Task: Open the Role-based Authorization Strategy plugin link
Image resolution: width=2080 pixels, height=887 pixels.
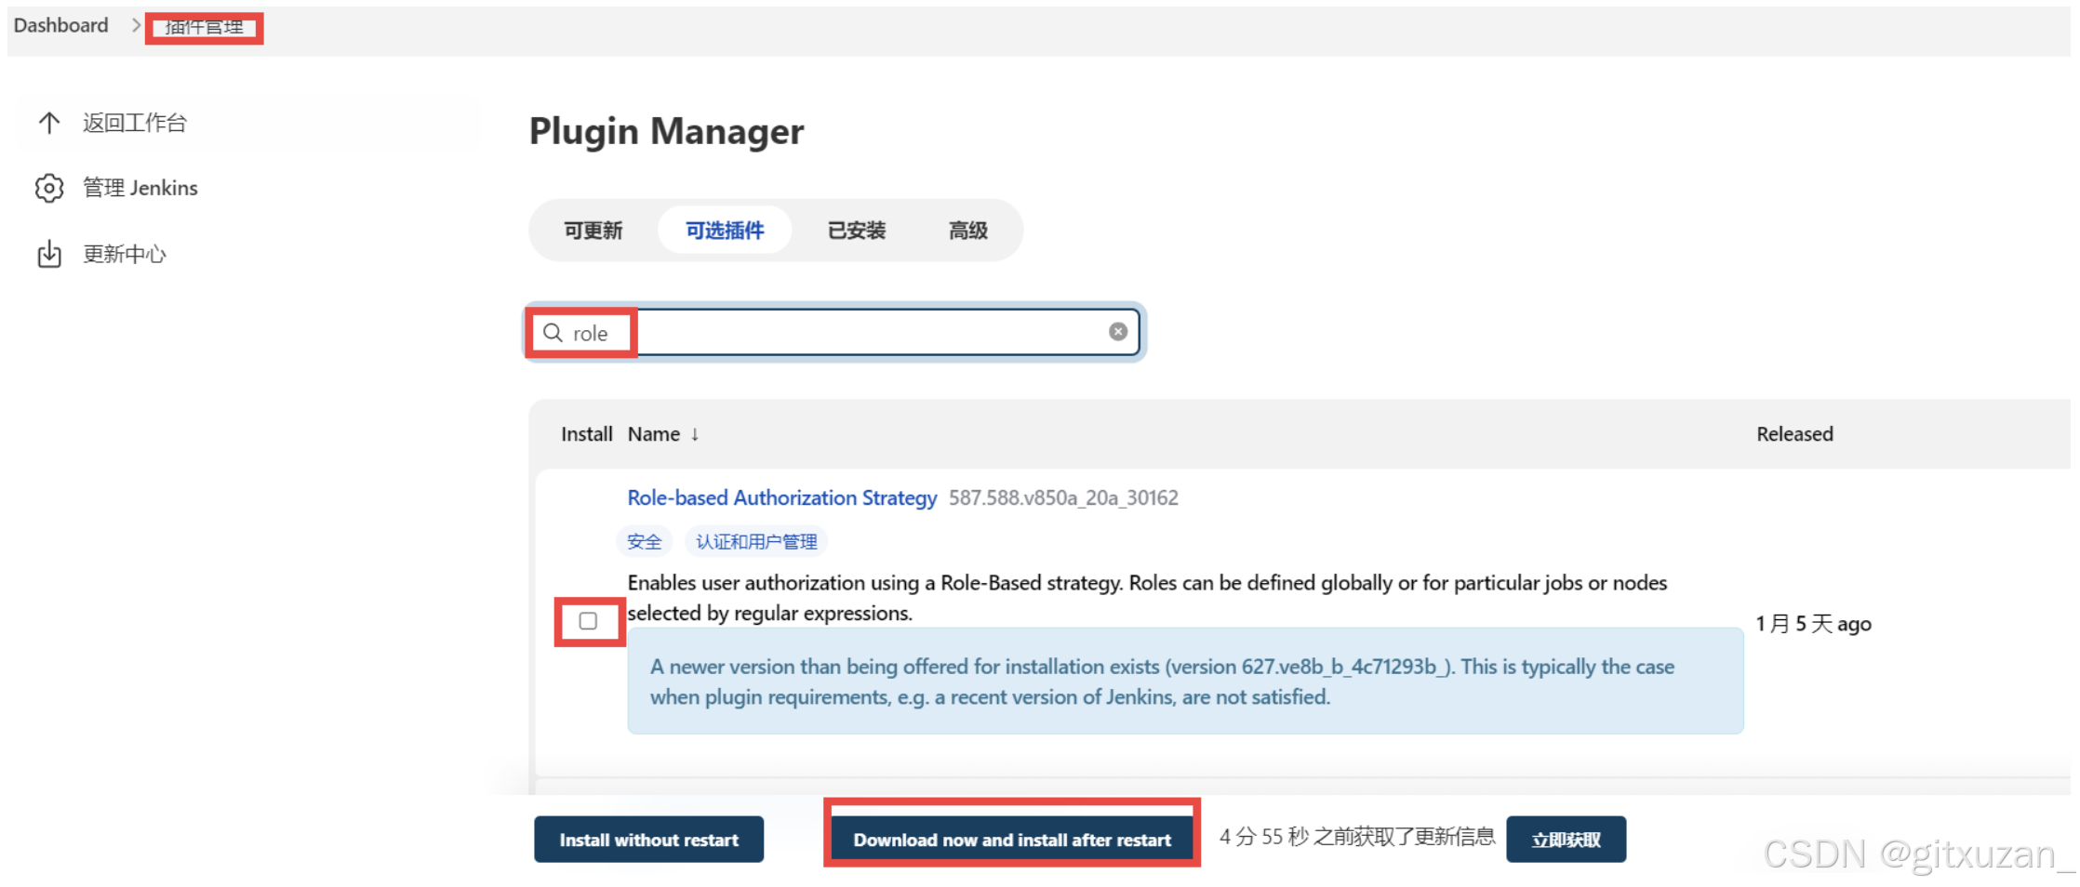Action: 782,498
